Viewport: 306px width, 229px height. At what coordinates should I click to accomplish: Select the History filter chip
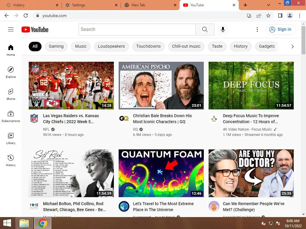[241, 46]
